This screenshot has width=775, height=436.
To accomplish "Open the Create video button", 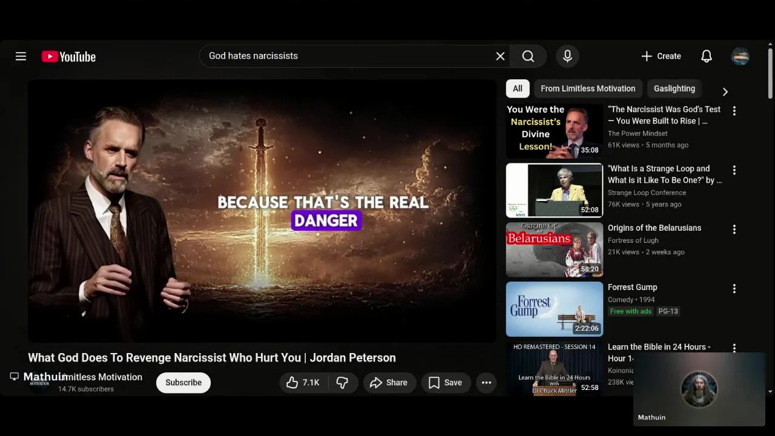I will pos(661,56).
